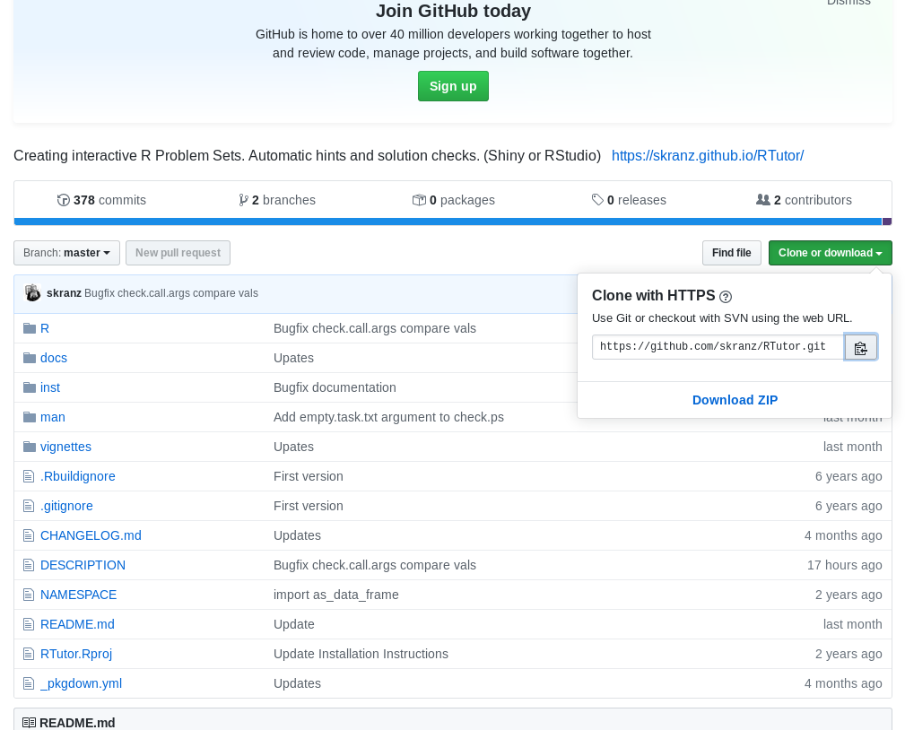Select the clone URL input field
905x730 pixels.
718,347
